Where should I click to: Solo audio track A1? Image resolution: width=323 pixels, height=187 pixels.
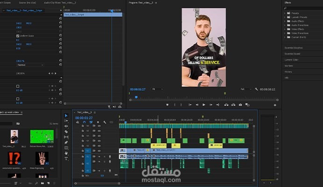pos(105,157)
